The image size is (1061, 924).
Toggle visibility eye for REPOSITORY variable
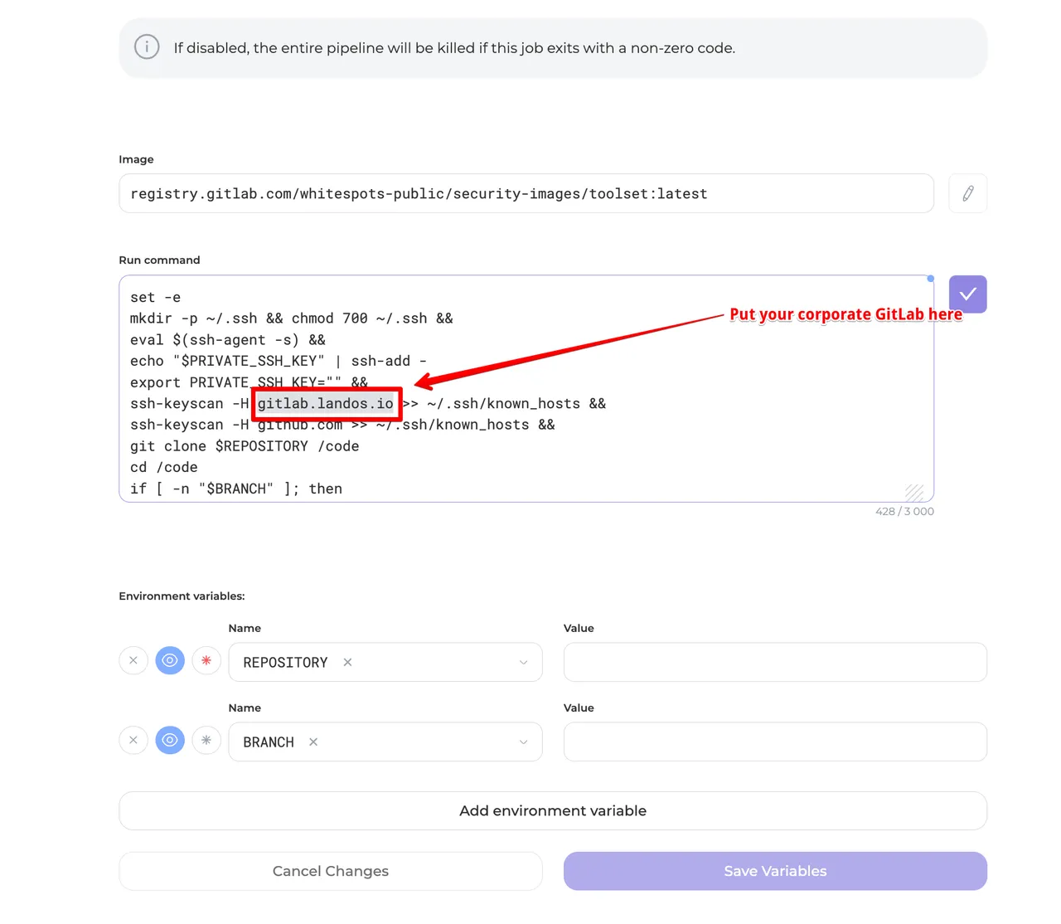(170, 660)
